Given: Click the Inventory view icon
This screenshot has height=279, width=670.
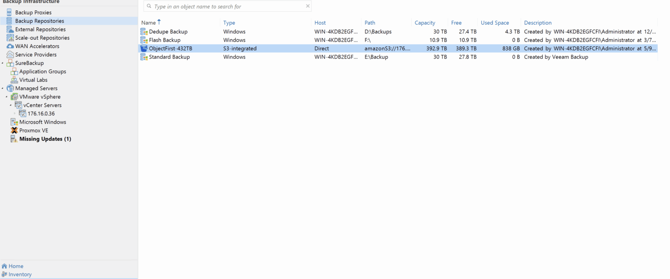Looking at the screenshot, I should 4,274.
